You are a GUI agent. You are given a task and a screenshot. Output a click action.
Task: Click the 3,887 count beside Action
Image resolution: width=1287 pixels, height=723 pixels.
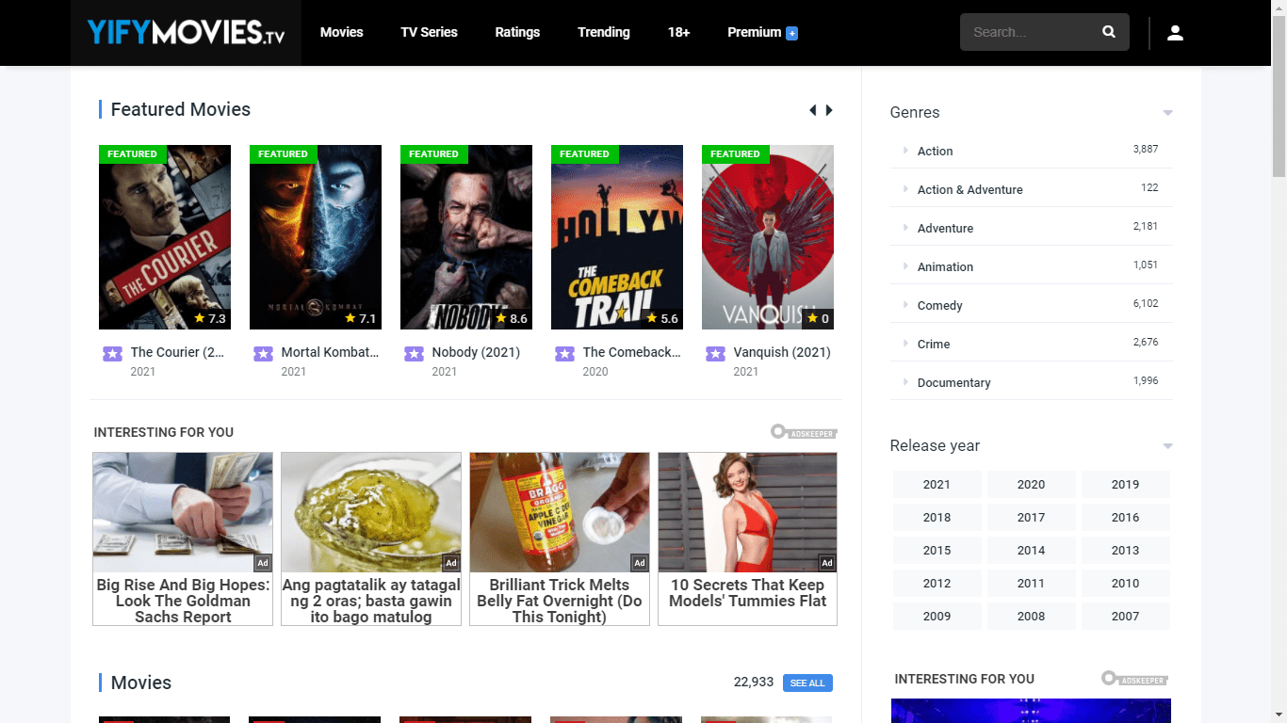click(x=1146, y=150)
